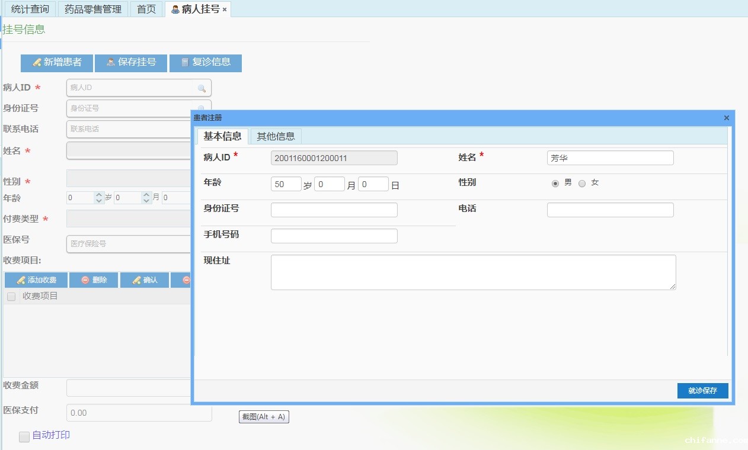This screenshot has width=748, height=450.
Task: Click the pencil icon on 添加收费
Action: (x=21, y=280)
